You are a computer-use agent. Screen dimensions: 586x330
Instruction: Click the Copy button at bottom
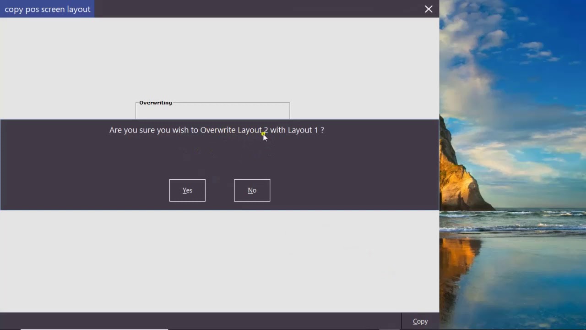tap(420, 321)
